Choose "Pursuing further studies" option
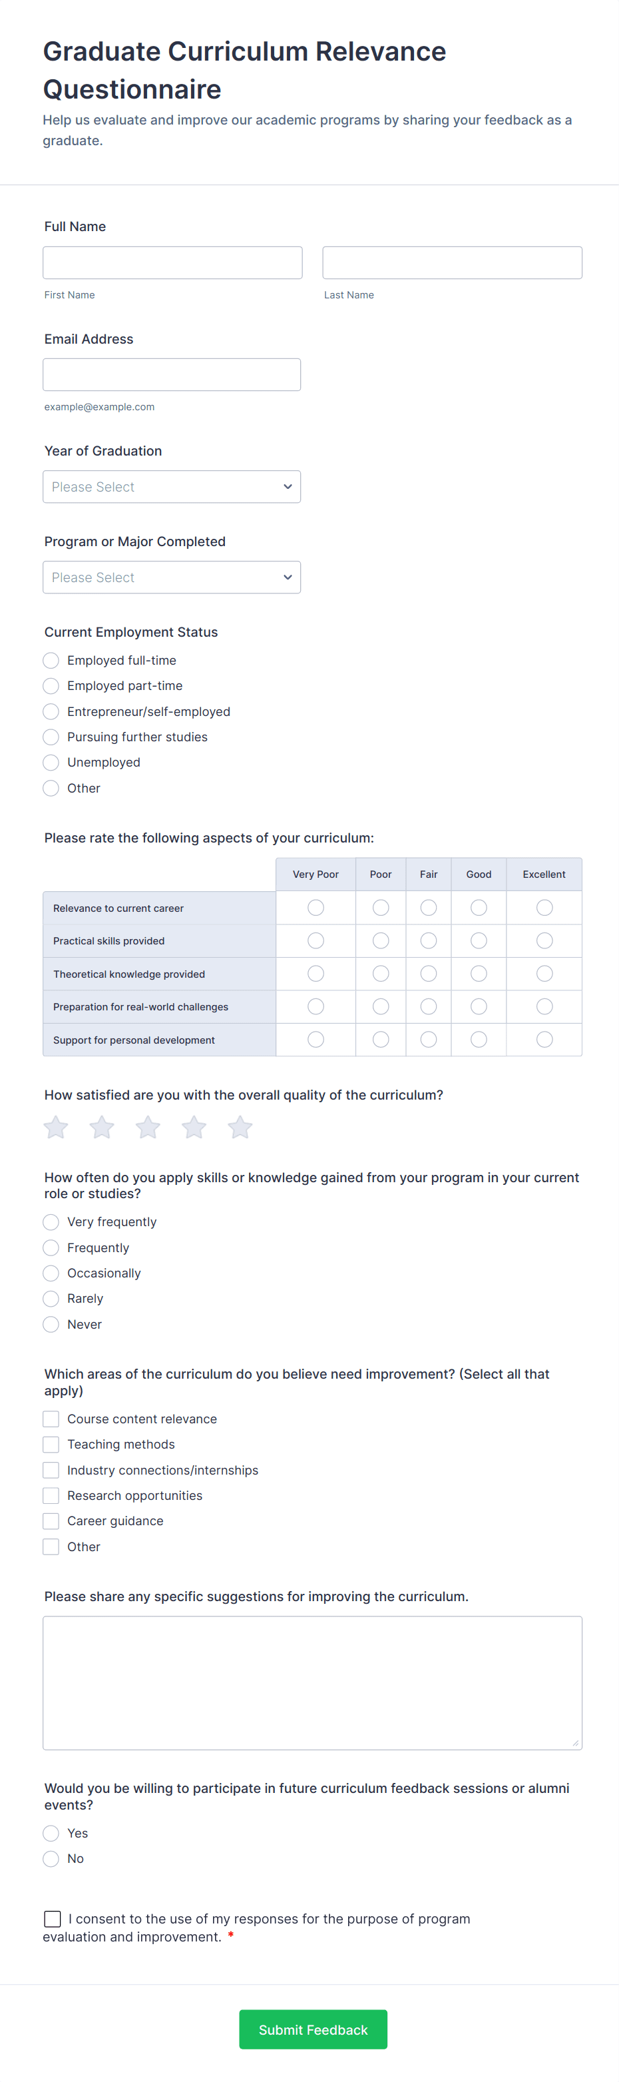The height and width of the screenshot is (2082, 619). [x=50, y=737]
